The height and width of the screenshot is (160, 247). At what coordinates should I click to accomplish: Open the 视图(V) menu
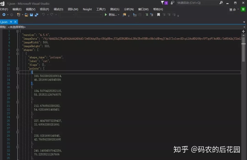(31, 9)
